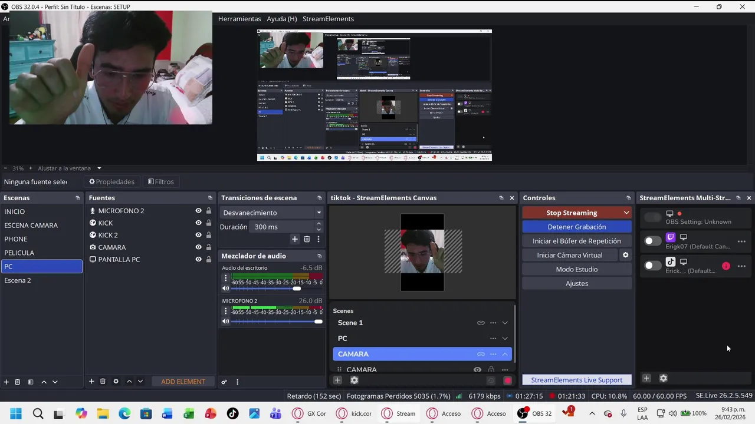Open Desvanecimiento transition dropdown
The height and width of the screenshot is (424, 755).
click(x=271, y=213)
